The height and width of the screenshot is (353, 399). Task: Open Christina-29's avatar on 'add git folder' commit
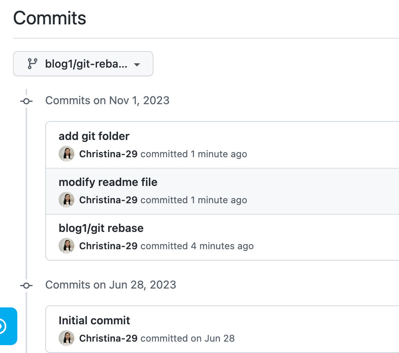66,154
